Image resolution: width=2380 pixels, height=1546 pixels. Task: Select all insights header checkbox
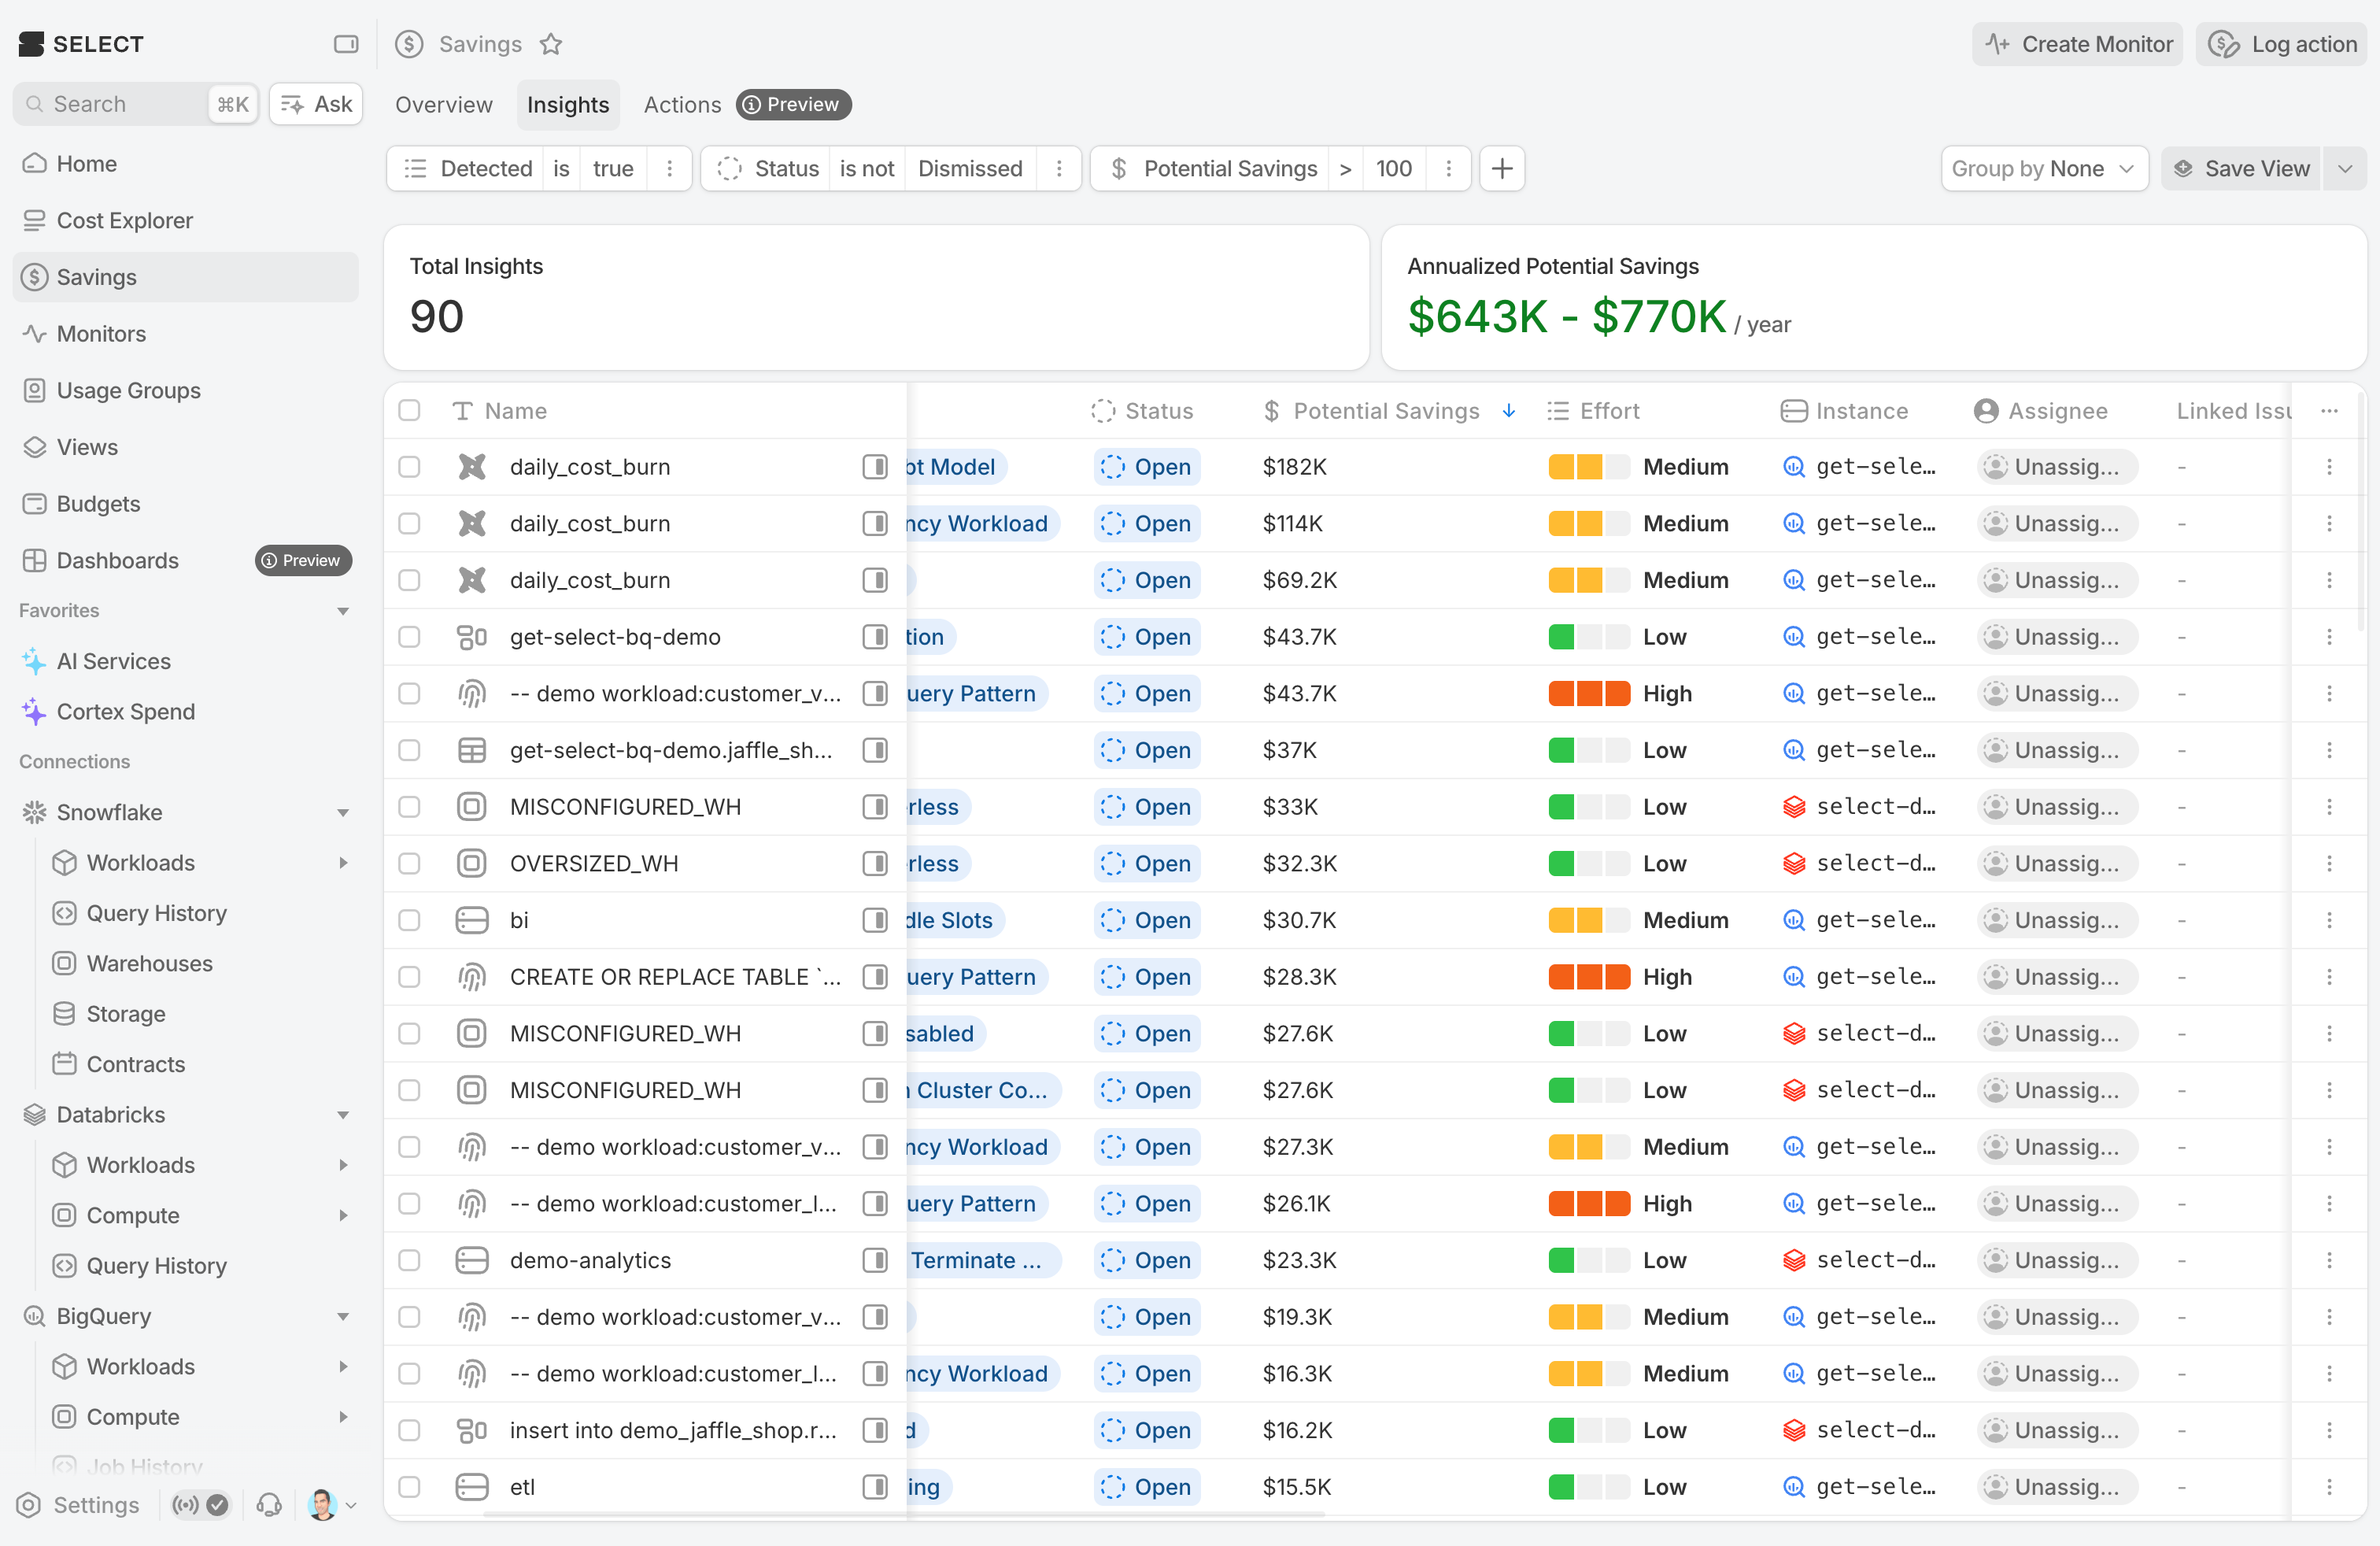409,411
